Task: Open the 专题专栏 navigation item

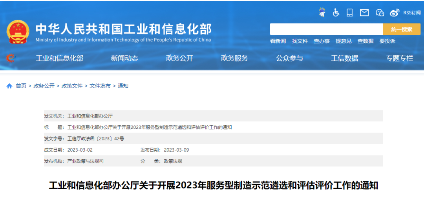Action: [399, 58]
